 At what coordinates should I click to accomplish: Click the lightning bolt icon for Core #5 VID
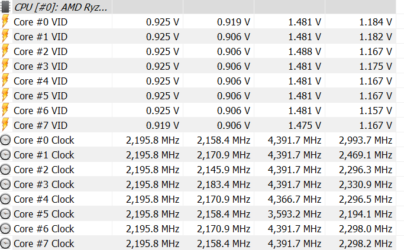pyautogui.click(x=5, y=95)
